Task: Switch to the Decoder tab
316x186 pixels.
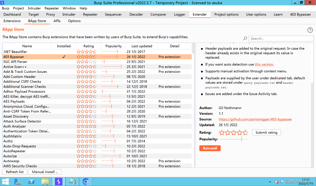Action: [x=136, y=15]
